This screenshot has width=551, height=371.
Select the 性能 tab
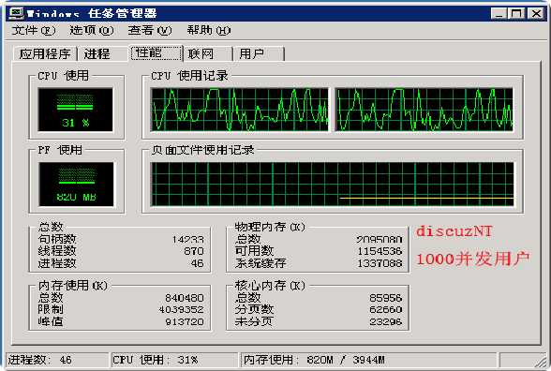pyautogui.click(x=156, y=53)
